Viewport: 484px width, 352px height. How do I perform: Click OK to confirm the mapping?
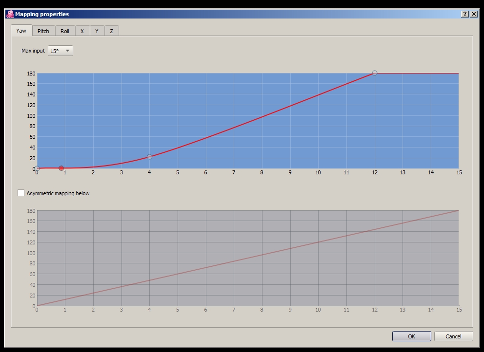click(412, 336)
